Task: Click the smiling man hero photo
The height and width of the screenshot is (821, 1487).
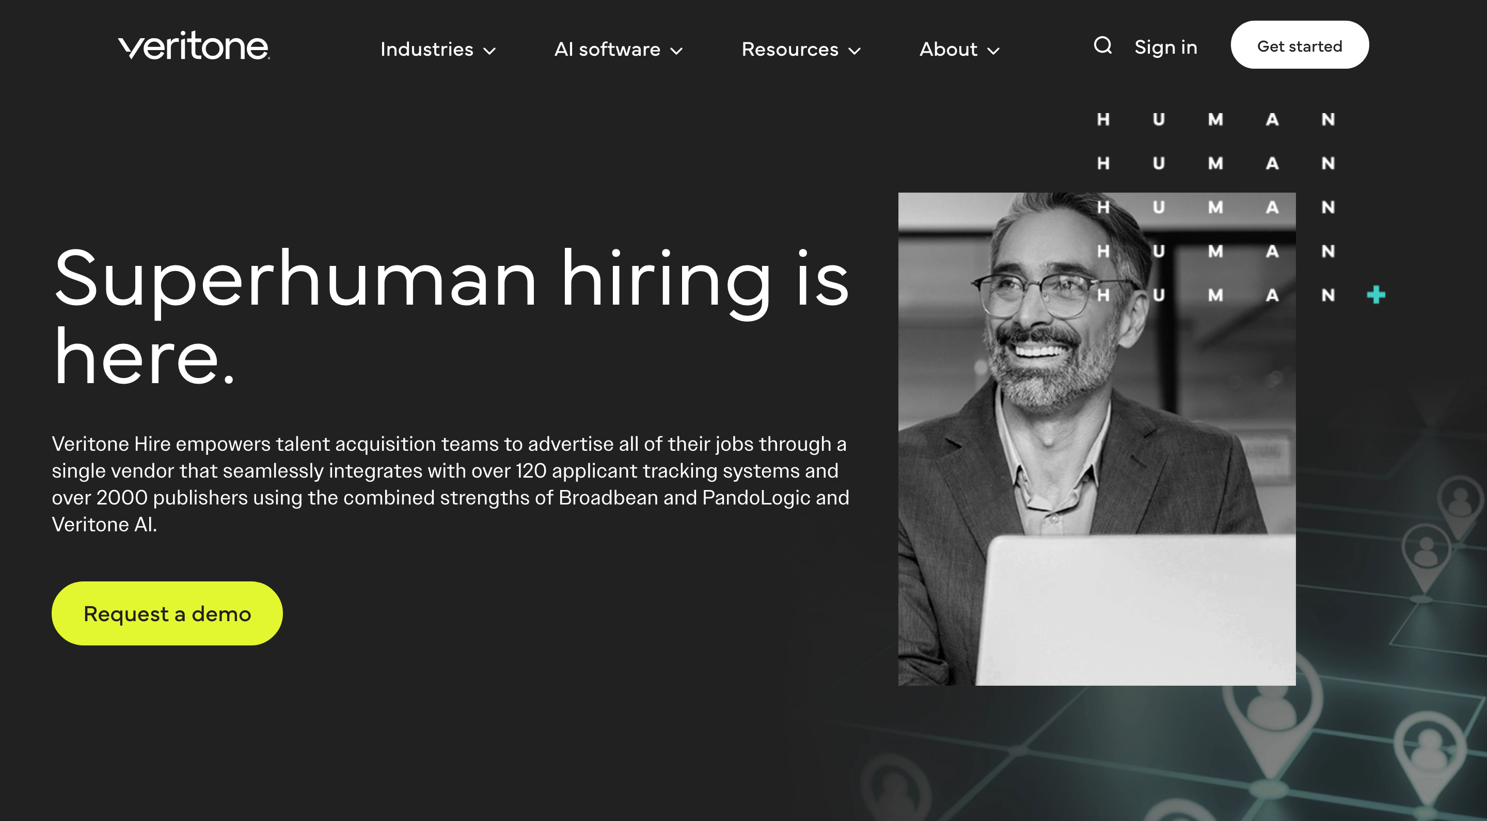Action: (x=1097, y=439)
